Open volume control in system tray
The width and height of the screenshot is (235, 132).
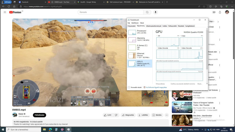coord(214,130)
